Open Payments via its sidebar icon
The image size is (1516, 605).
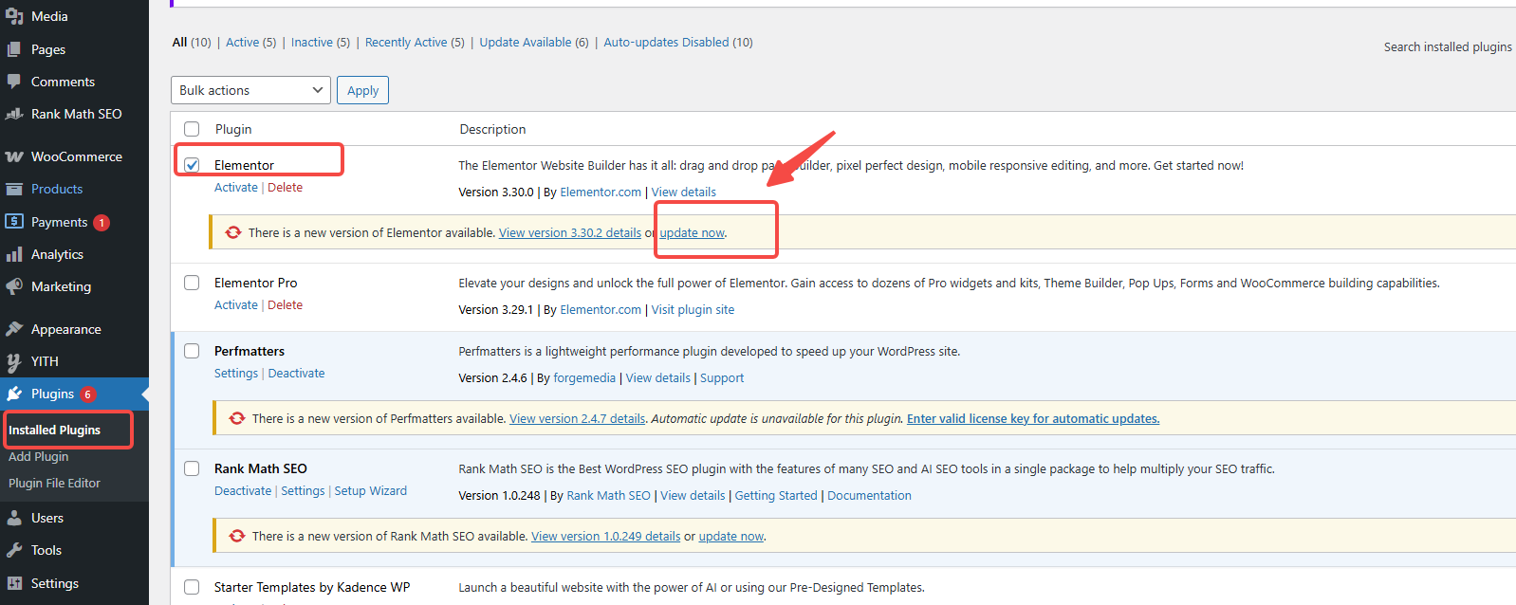(14, 222)
